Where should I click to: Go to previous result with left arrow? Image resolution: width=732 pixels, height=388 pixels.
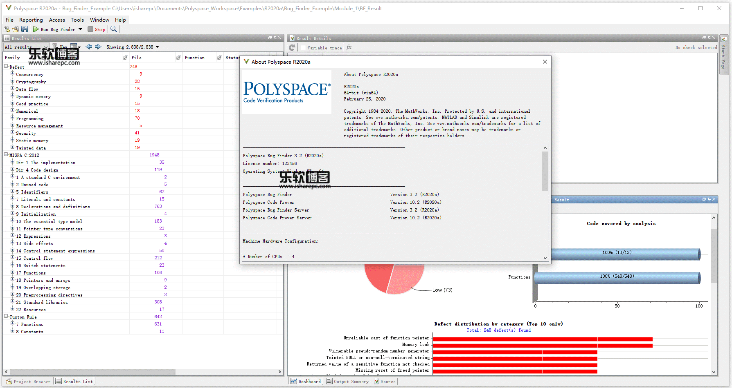coord(89,47)
